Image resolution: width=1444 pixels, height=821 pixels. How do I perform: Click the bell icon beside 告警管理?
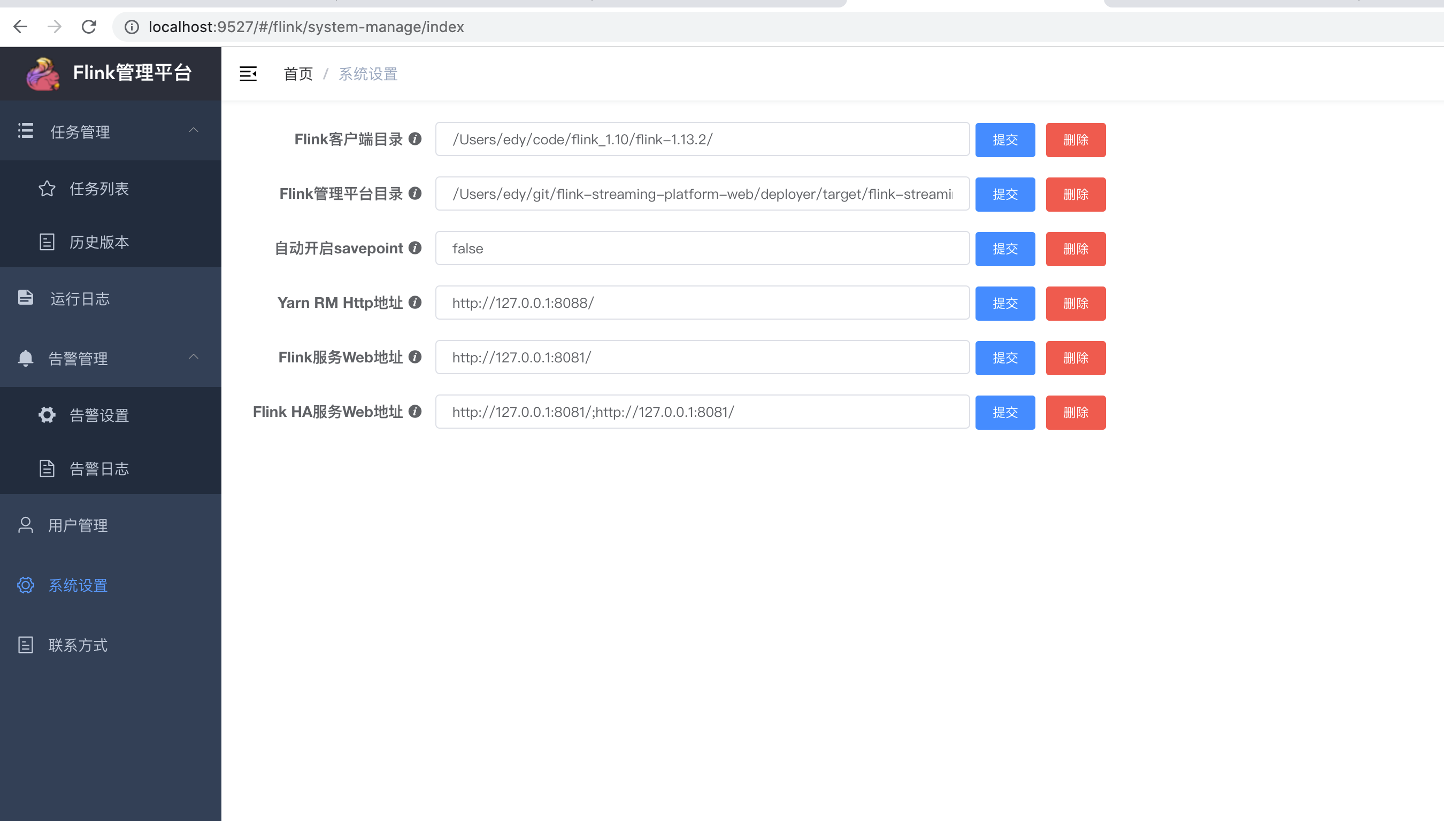pyautogui.click(x=25, y=358)
